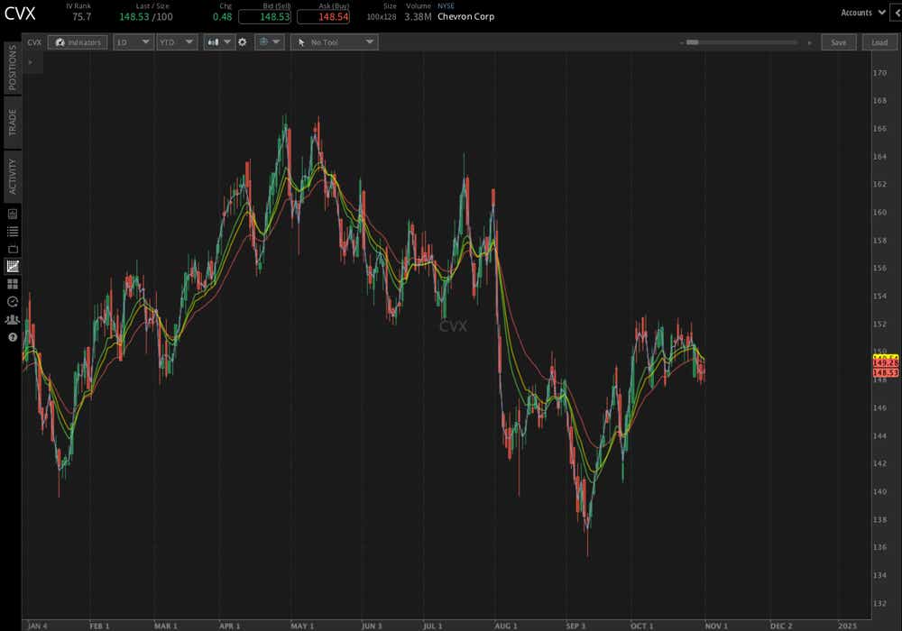Image resolution: width=902 pixels, height=631 pixels.
Task: Open the Indicators panel
Action: coord(77,42)
